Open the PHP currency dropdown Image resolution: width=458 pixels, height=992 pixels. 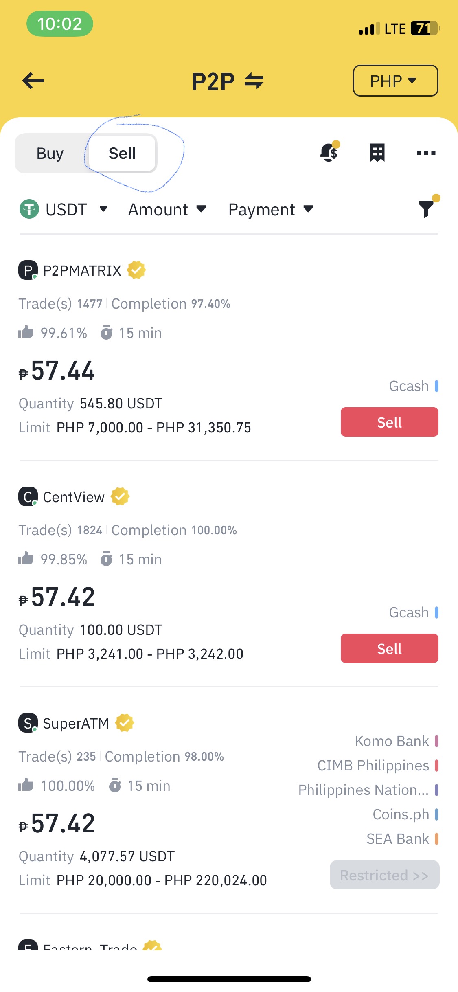click(x=395, y=81)
